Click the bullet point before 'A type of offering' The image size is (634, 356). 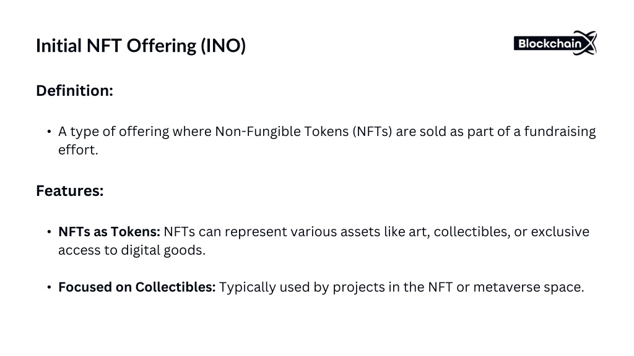pos(49,132)
